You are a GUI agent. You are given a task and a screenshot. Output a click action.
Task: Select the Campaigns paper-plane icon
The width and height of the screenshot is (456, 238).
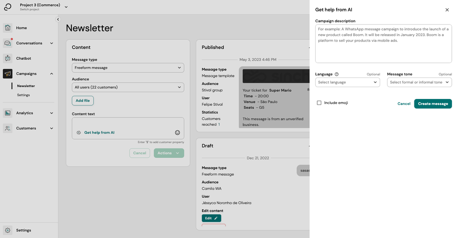point(8,74)
